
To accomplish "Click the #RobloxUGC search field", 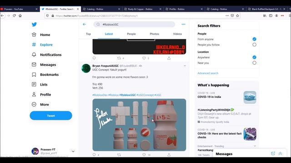I will (134, 24).
